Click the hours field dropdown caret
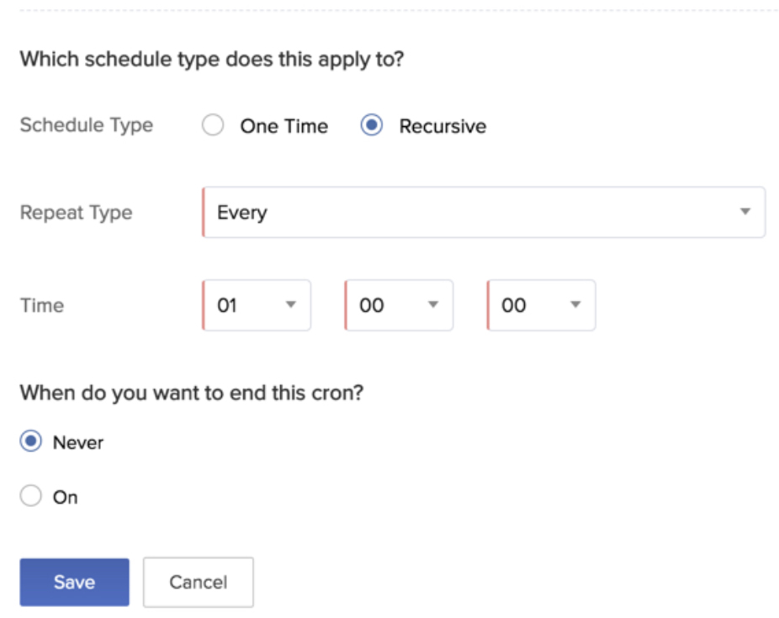 pos(290,304)
